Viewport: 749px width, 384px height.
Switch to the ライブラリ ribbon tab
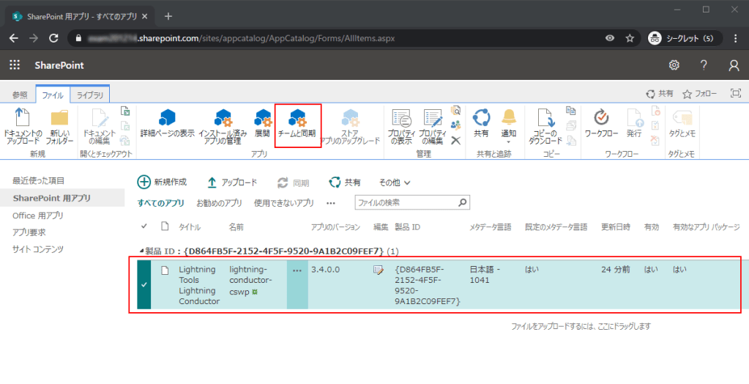point(90,95)
